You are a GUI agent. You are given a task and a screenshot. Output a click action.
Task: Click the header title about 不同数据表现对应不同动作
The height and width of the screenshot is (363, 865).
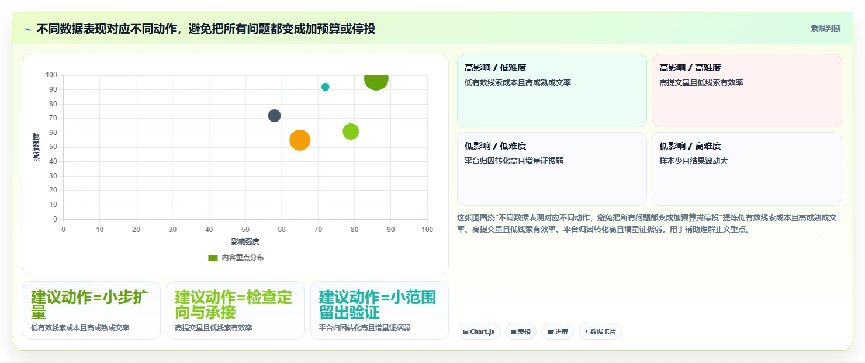coord(206,29)
